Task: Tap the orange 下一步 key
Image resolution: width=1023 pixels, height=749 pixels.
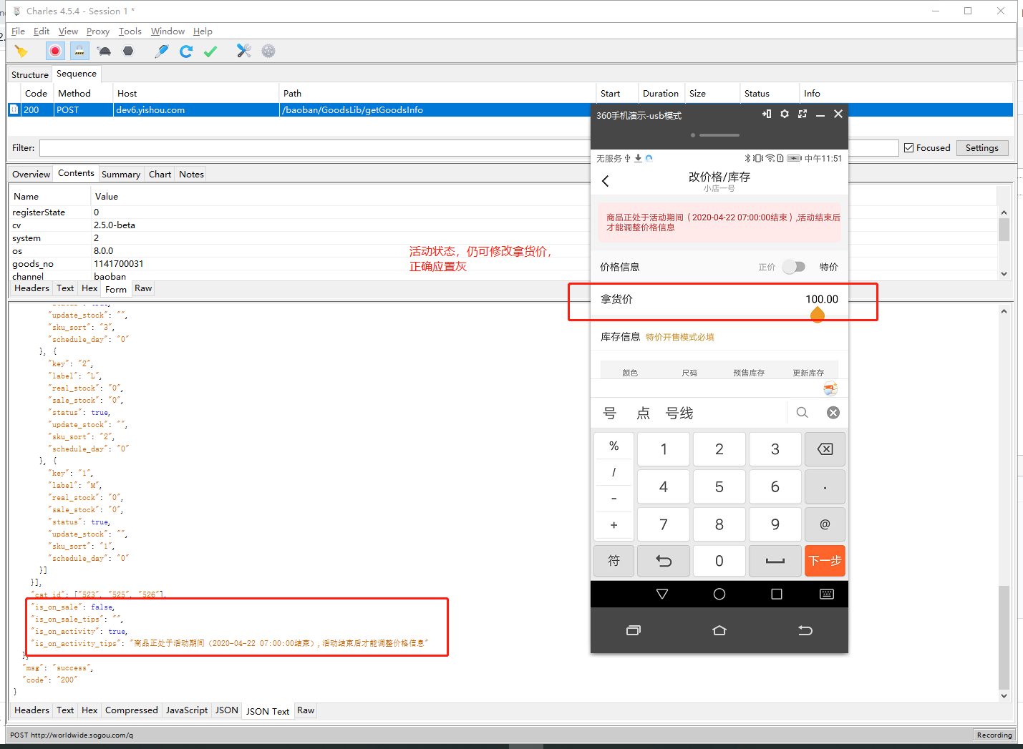Action: click(x=825, y=561)
